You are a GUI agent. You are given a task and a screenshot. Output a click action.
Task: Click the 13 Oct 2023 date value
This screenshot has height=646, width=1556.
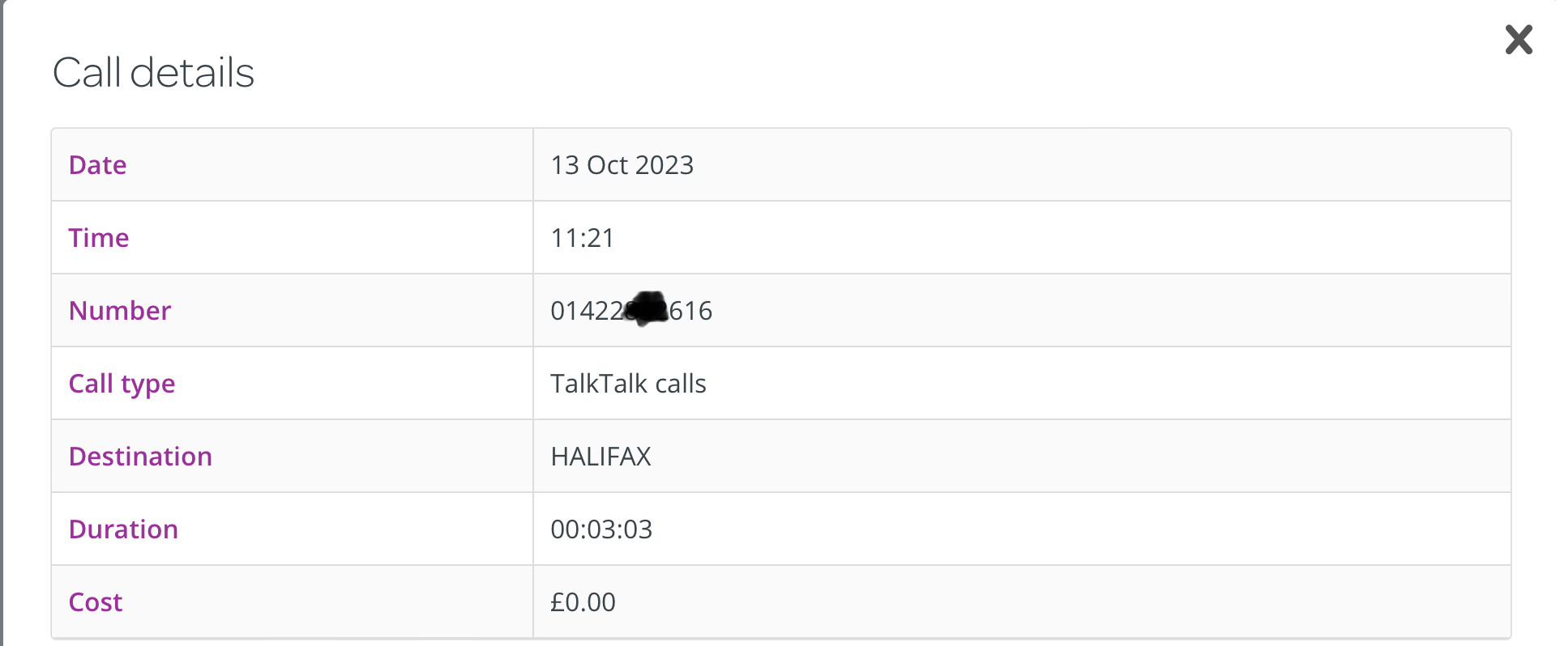point(622,165)
